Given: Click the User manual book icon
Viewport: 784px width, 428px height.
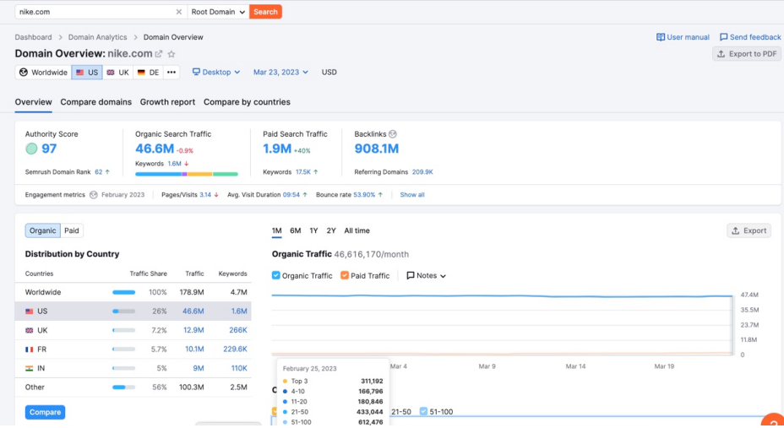Looking at the screenshot, I should click(661, 37).
